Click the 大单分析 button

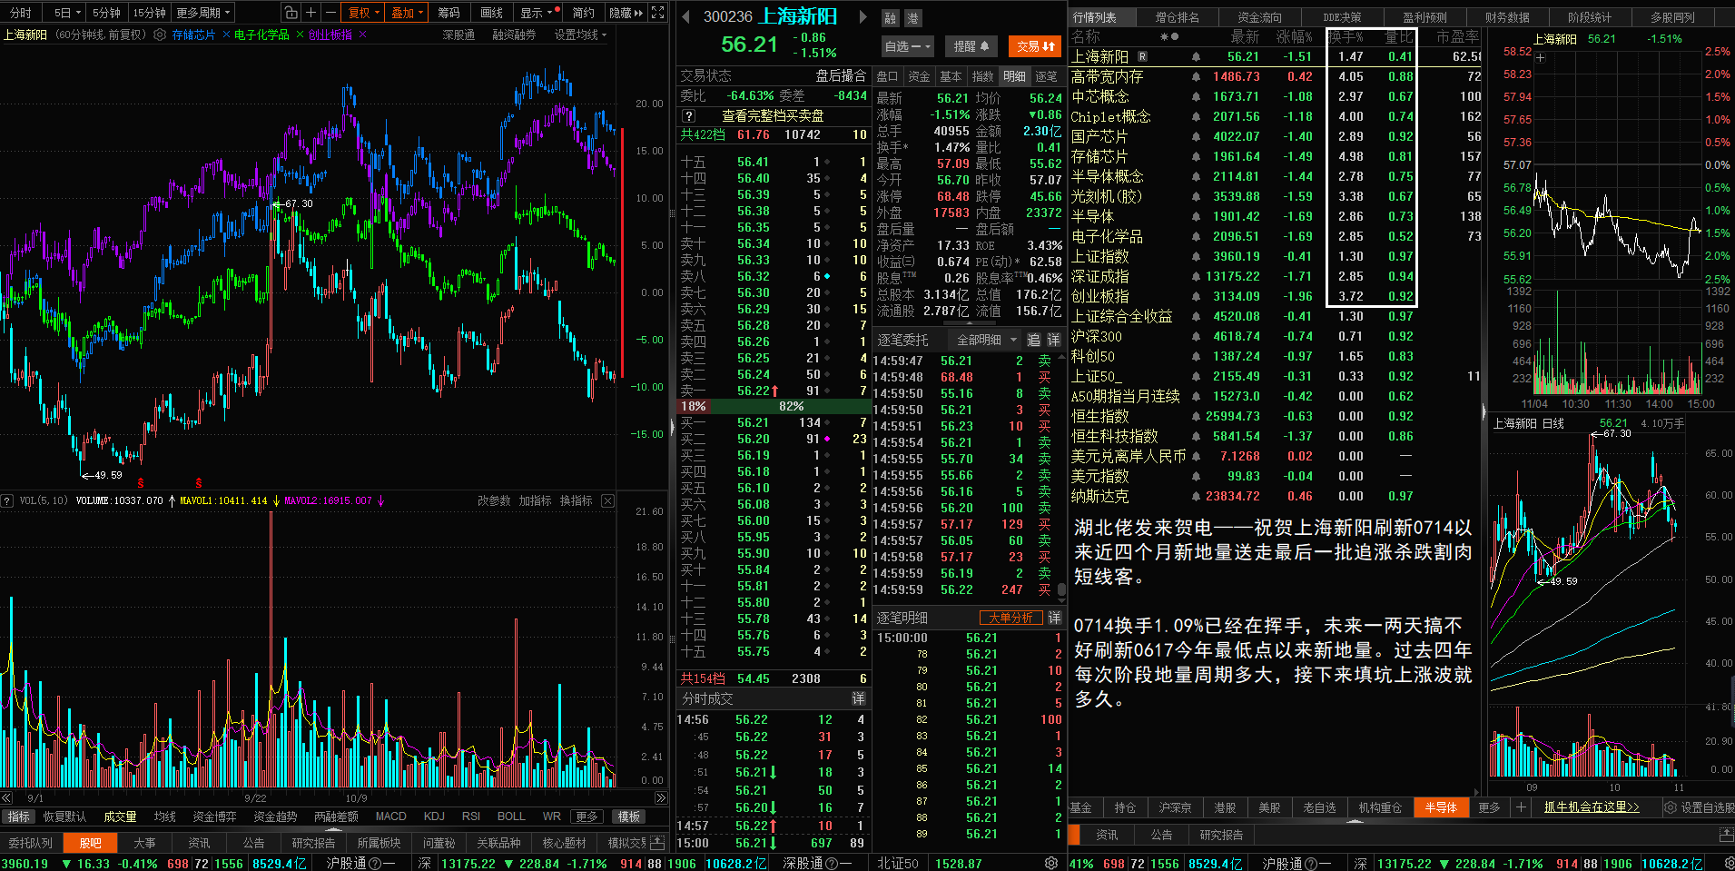tap(1010, 618)
